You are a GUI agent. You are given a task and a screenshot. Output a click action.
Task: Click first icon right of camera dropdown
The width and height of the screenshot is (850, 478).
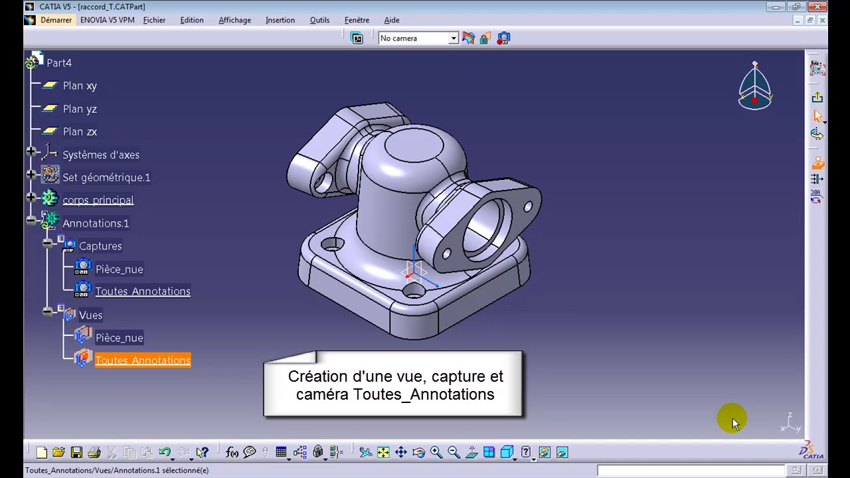pos(469,39)
